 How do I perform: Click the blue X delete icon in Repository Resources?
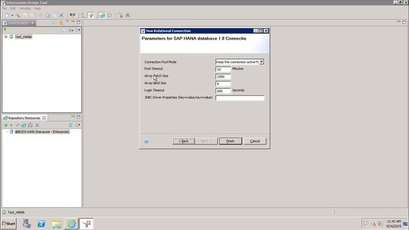(x=37, y=125)
